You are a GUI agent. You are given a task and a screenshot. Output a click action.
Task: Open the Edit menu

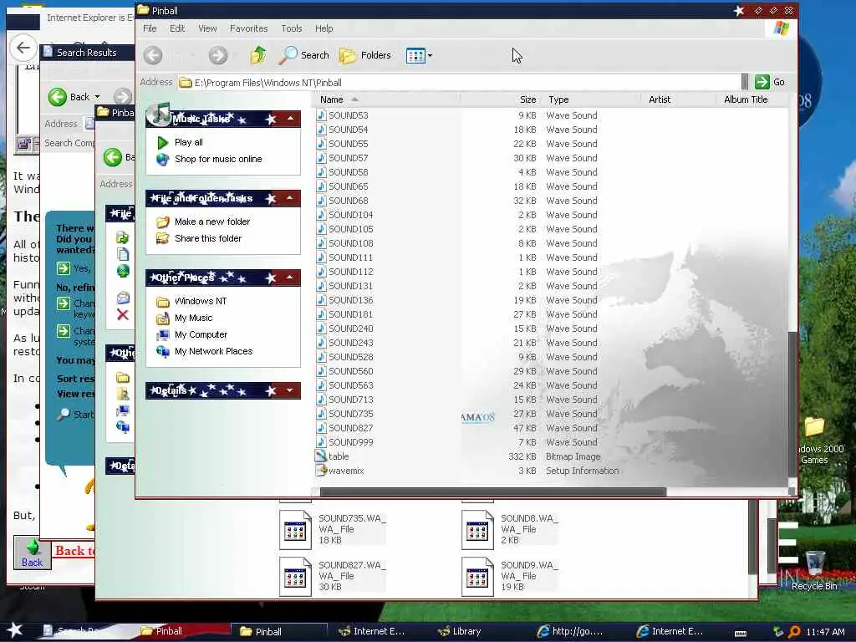point(177,28)
